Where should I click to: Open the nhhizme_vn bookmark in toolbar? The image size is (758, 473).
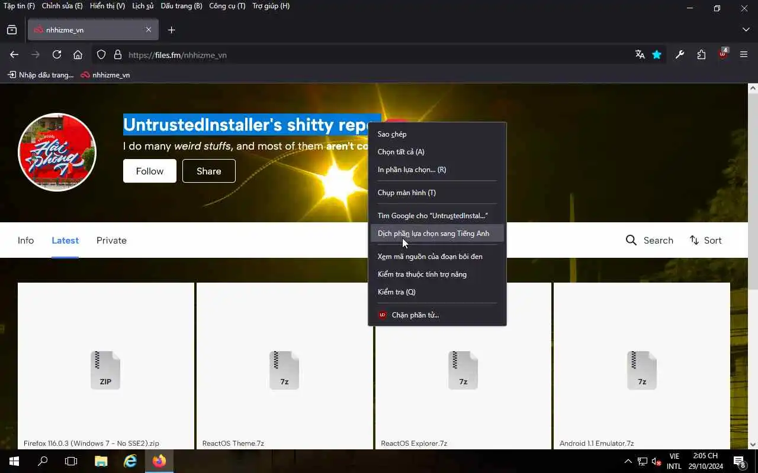(x=105, y=75)
